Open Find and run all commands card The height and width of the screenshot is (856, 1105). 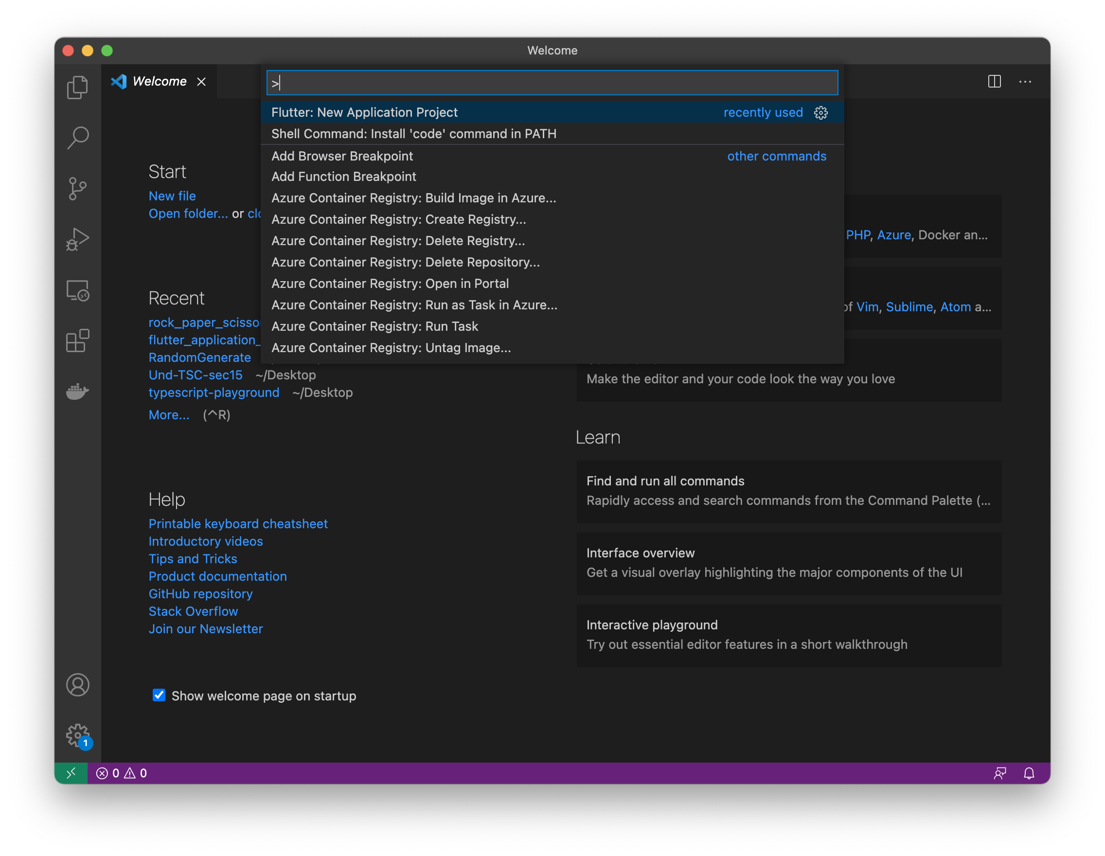[x=789, y=491]
